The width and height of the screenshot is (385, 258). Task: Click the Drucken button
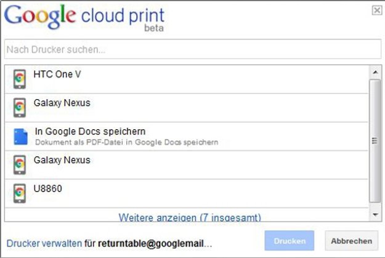[290, 241]
